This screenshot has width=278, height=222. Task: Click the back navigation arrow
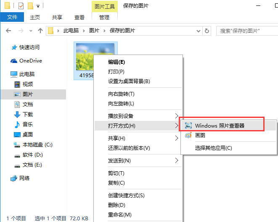point(8,31)
